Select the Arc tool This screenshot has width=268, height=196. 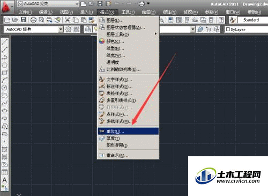(x=4, y=80)
